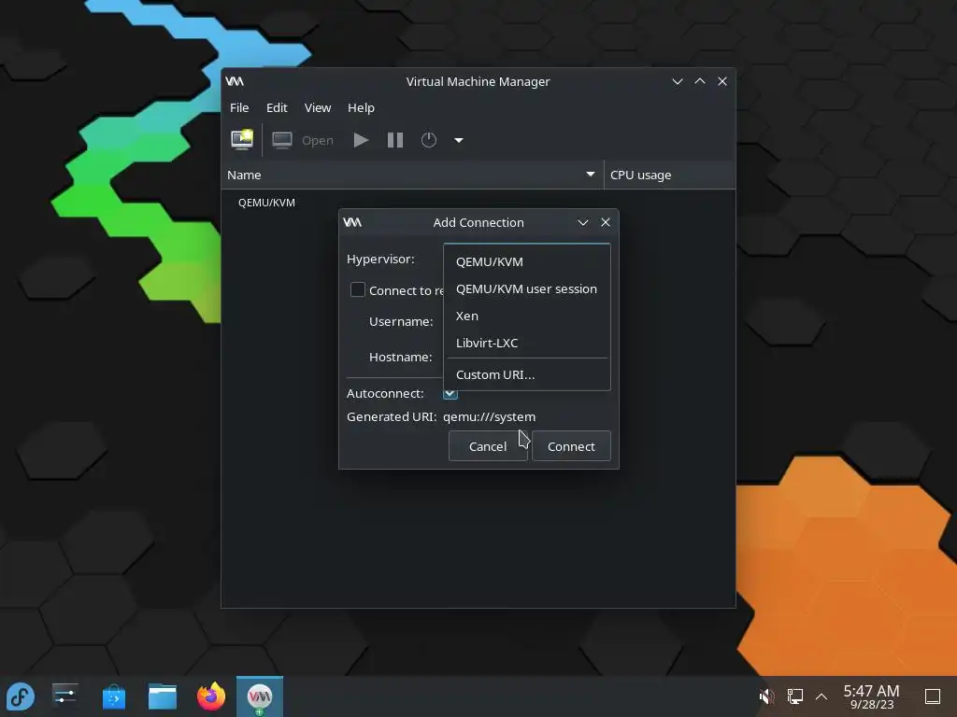Click the Create new virtual machine icon
Image resolution: width=957 pixels, height=717 pixels.
(x=242, y=140)
